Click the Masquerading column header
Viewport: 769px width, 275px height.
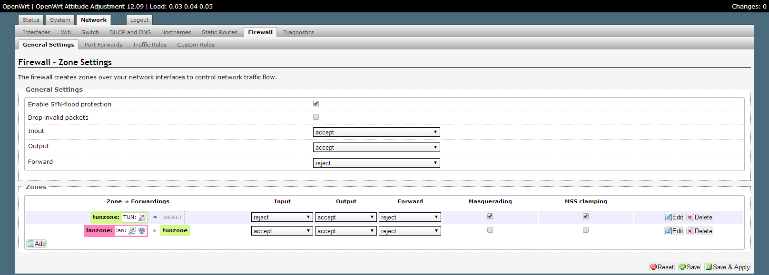coord(490,201)
